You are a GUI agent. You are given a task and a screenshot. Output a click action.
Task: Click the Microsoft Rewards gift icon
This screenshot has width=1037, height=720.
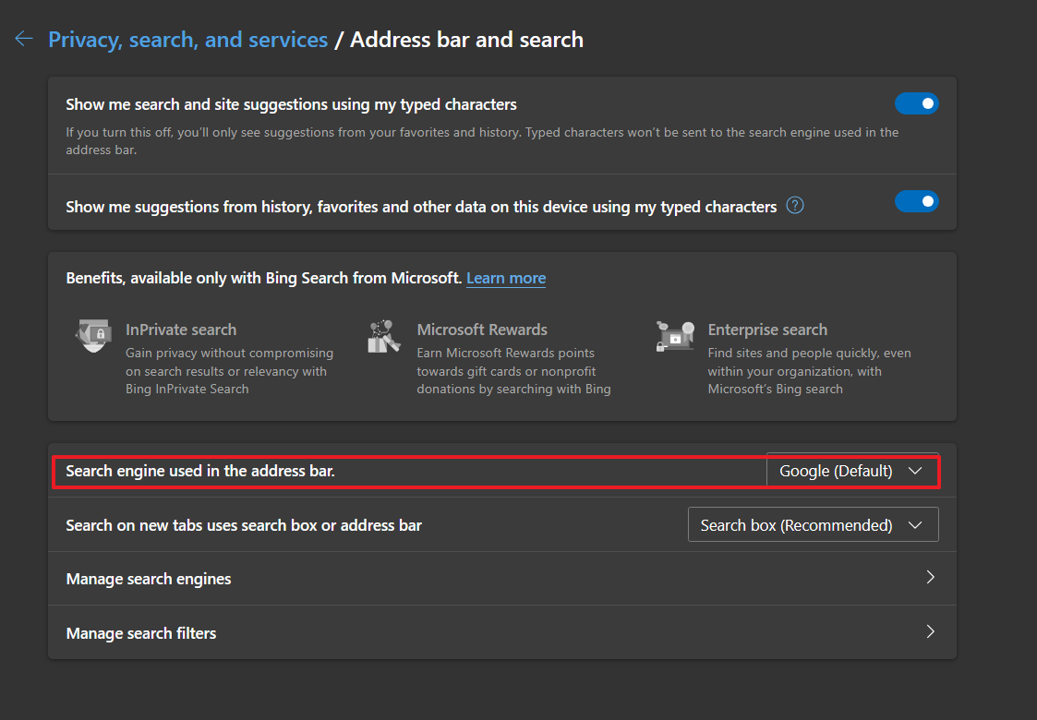coord(384,336)
